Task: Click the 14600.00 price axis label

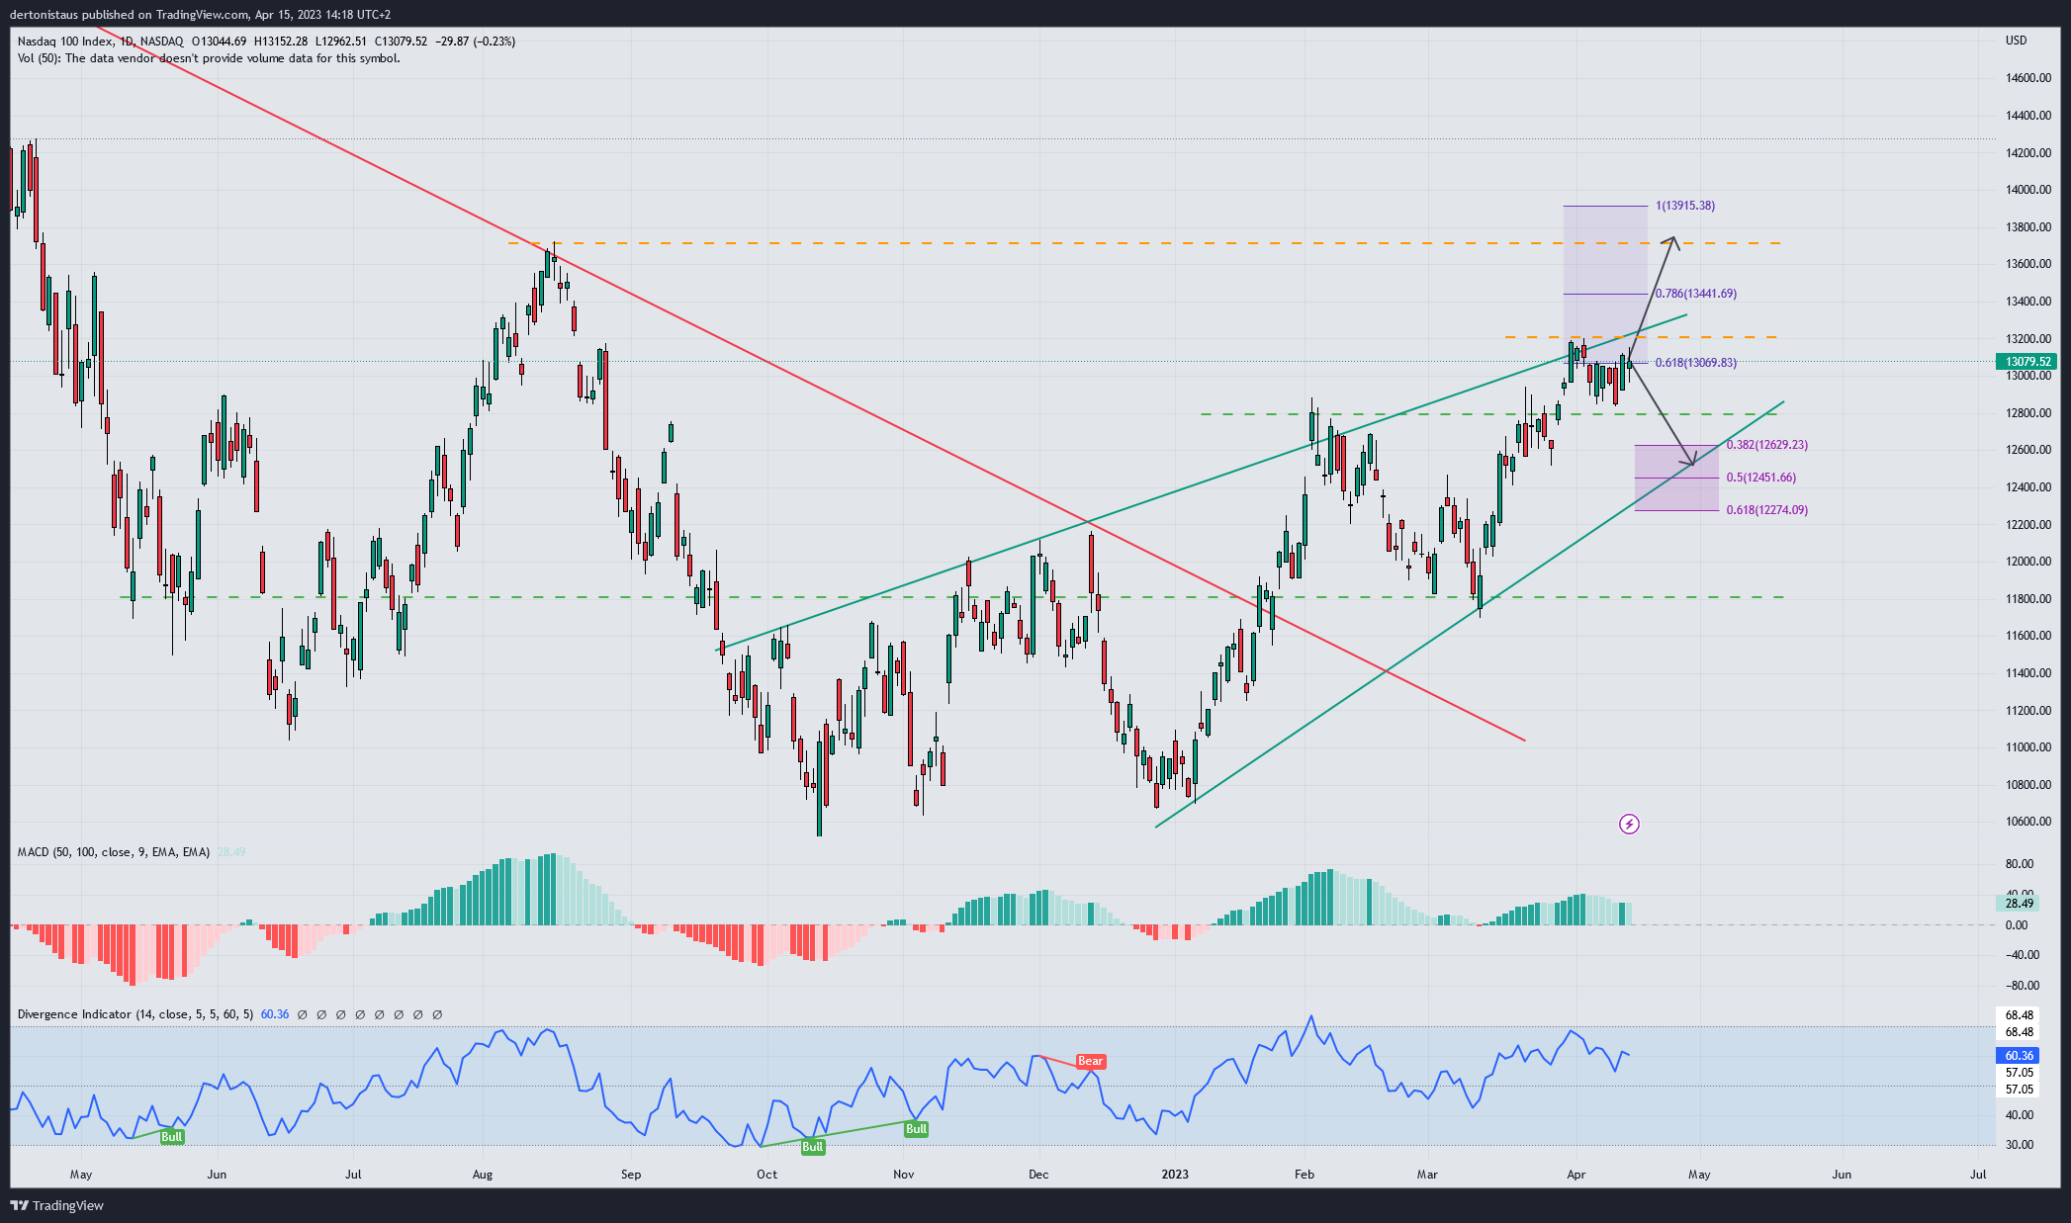Action: pyautogui.click(x=2028, y=78)
